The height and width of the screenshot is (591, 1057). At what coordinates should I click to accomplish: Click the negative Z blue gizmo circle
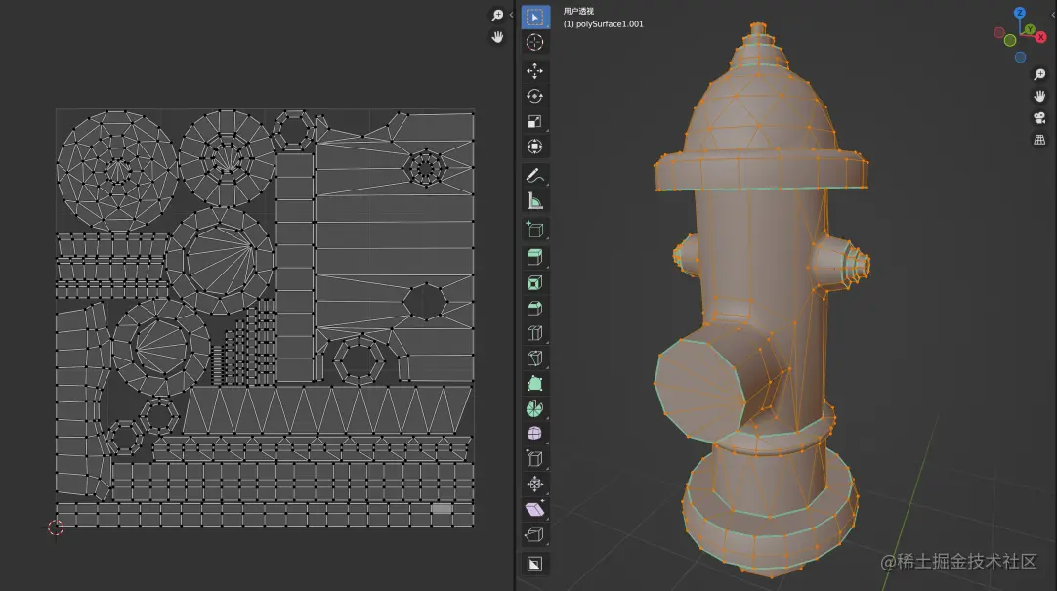point(1020,58)
